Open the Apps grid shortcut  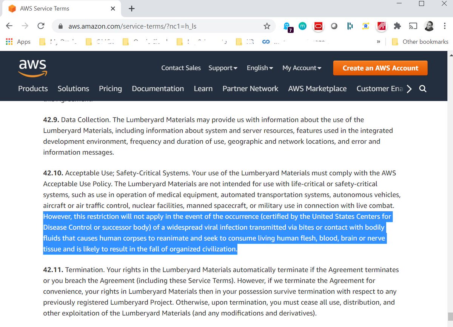[18, 41]
